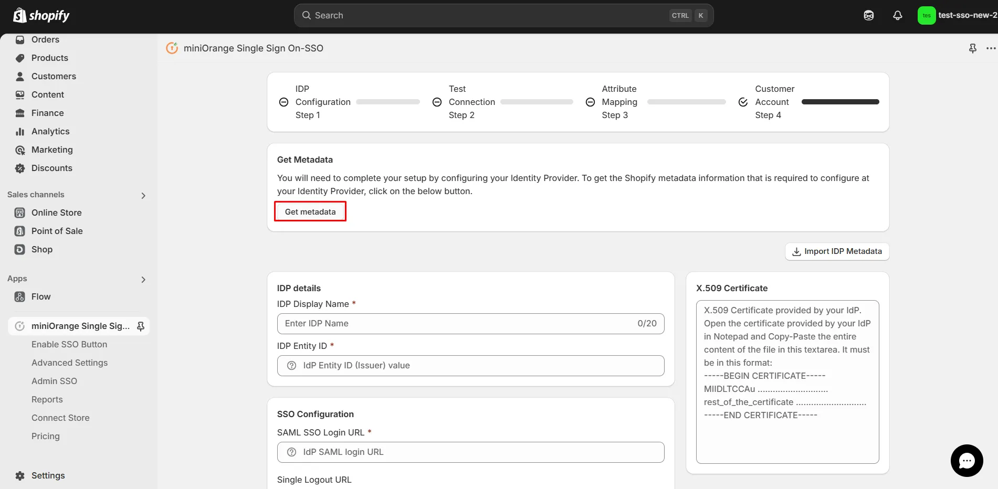Click the Online Store icon
Screen dimensions: 998x489
point(20,212)
